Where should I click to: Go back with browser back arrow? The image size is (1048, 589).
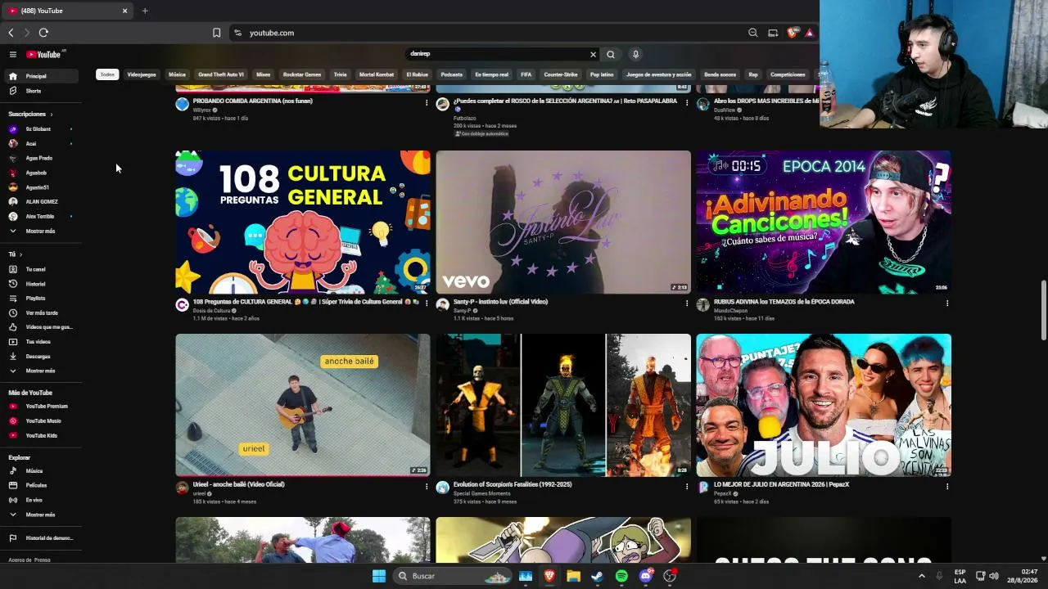pyautogui.click(x=11, y=33)
